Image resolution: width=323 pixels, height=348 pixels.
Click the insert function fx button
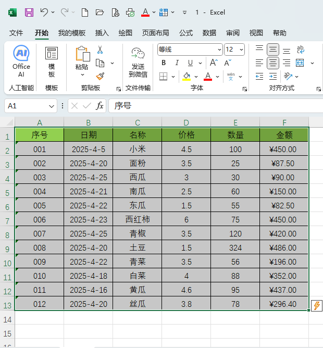[x=100, y=106]
